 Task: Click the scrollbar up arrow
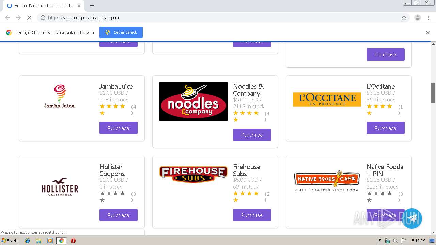(x=433, y=44)
